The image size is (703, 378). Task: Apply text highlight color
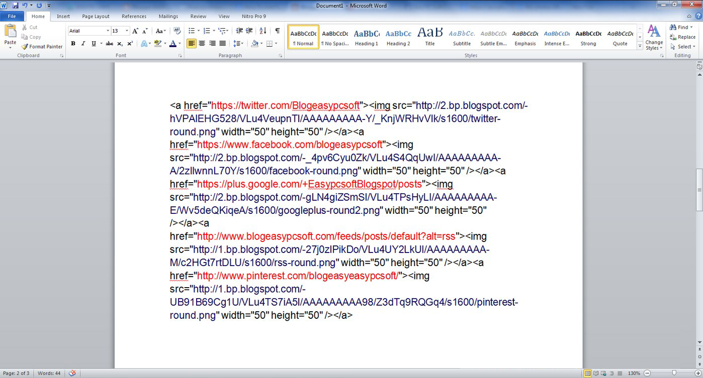[157, 44]
